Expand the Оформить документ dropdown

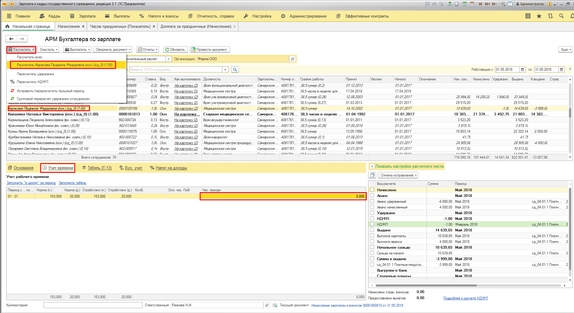(x=113, y=50)
